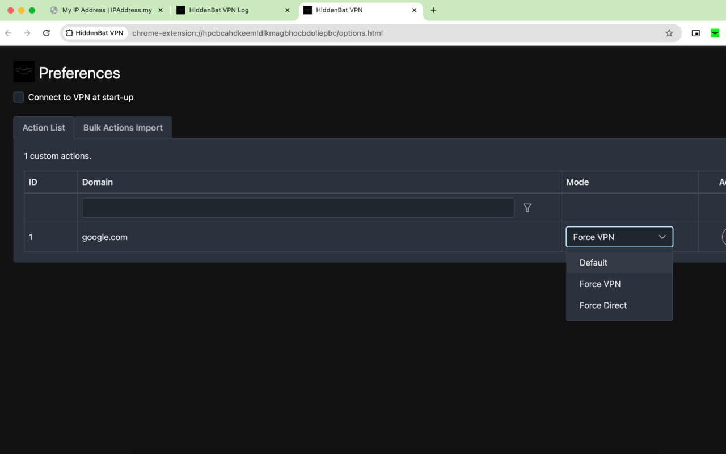Minimize the window with the yellow button
The width and height of the screenshot is (726, 454).
22,10
